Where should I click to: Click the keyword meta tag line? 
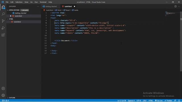click(90, 31)
